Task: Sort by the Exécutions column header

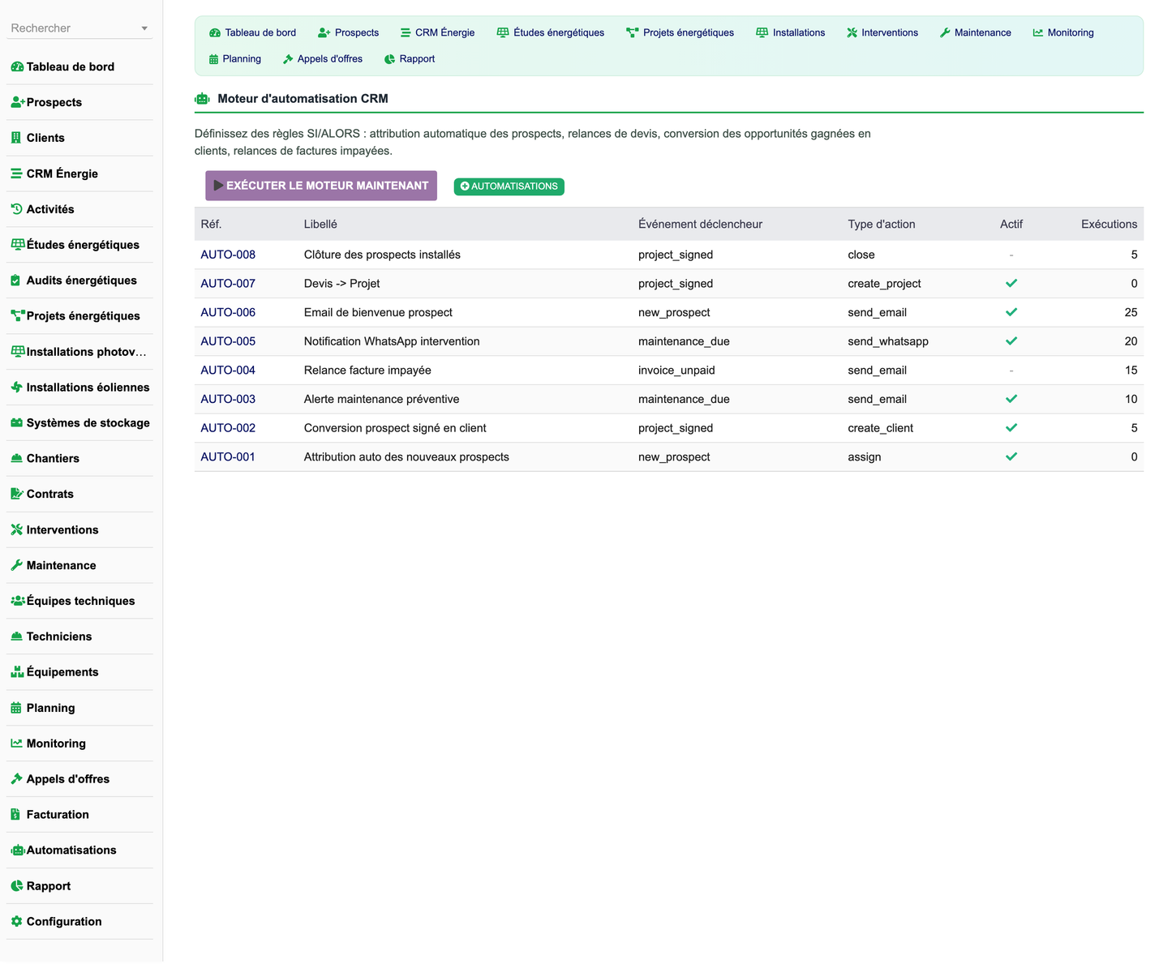Action: (x=1109, y=225)
